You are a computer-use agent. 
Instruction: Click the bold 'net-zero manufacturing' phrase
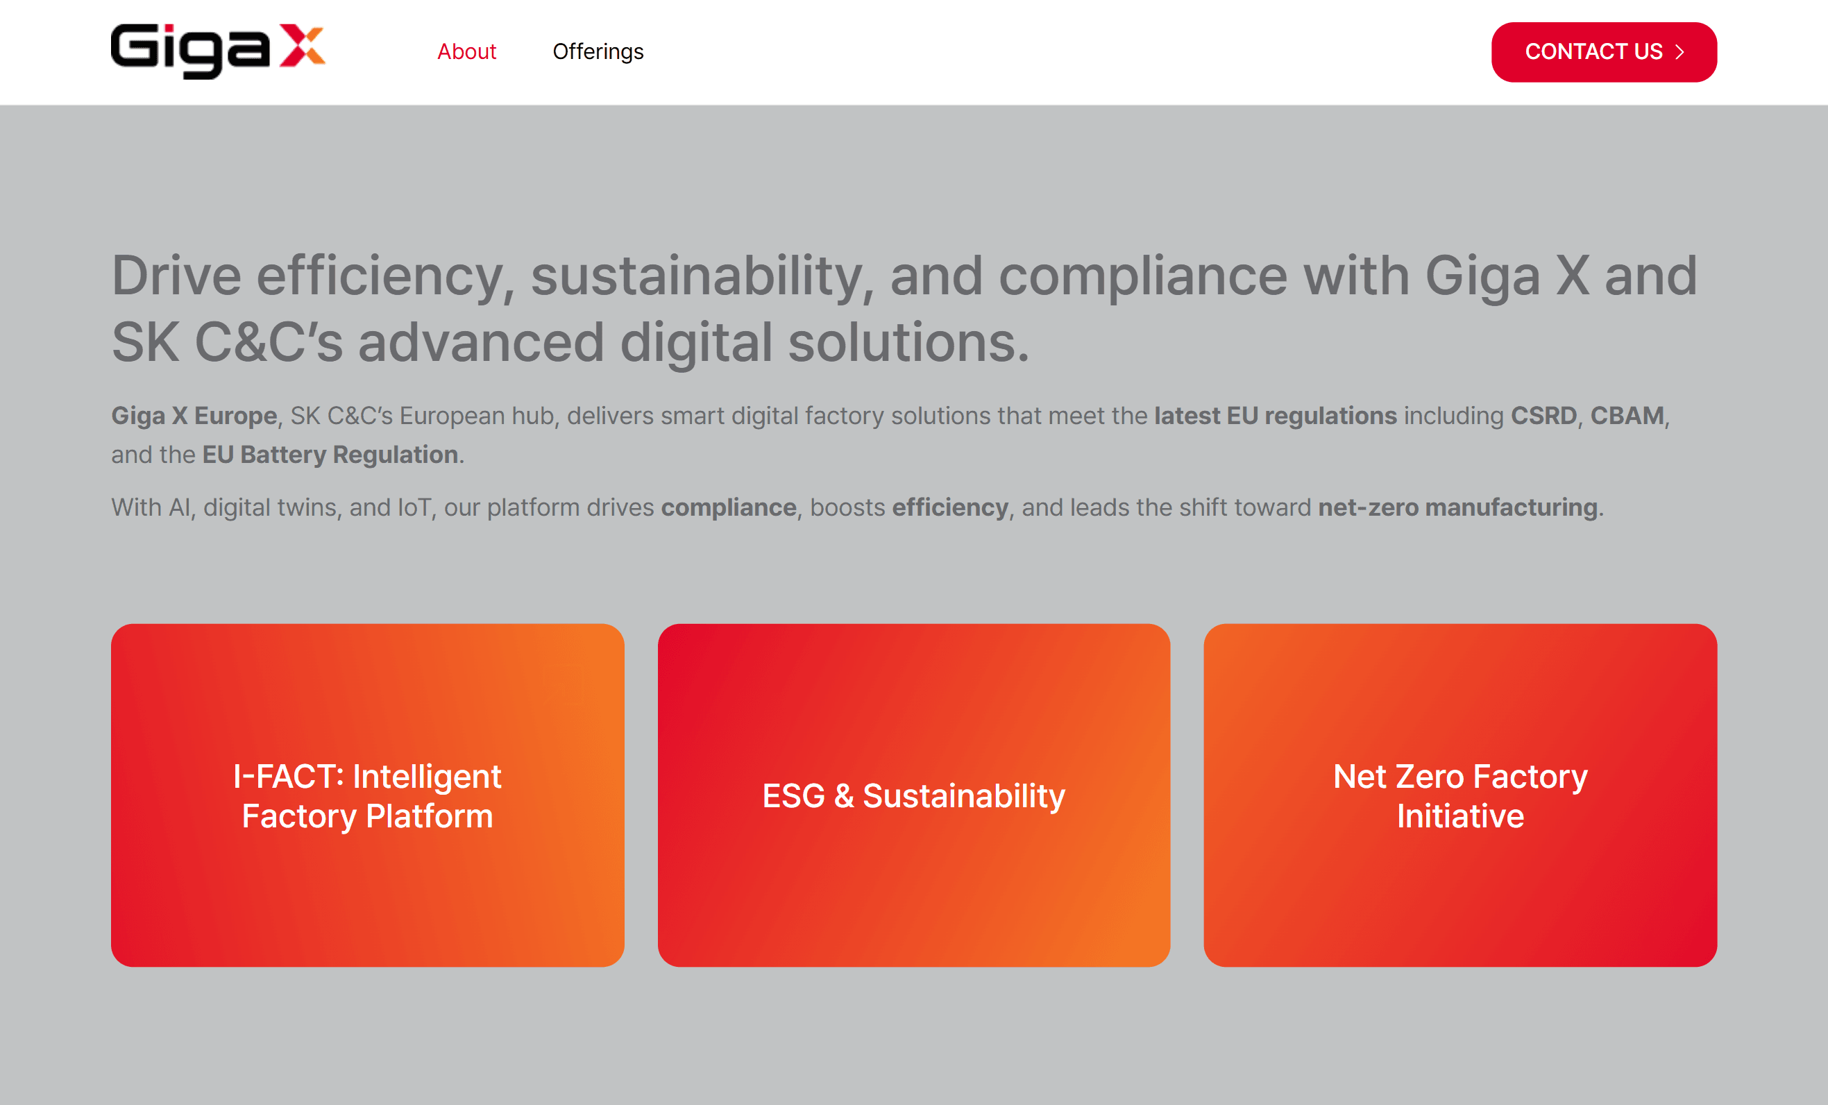point(1457,507)
